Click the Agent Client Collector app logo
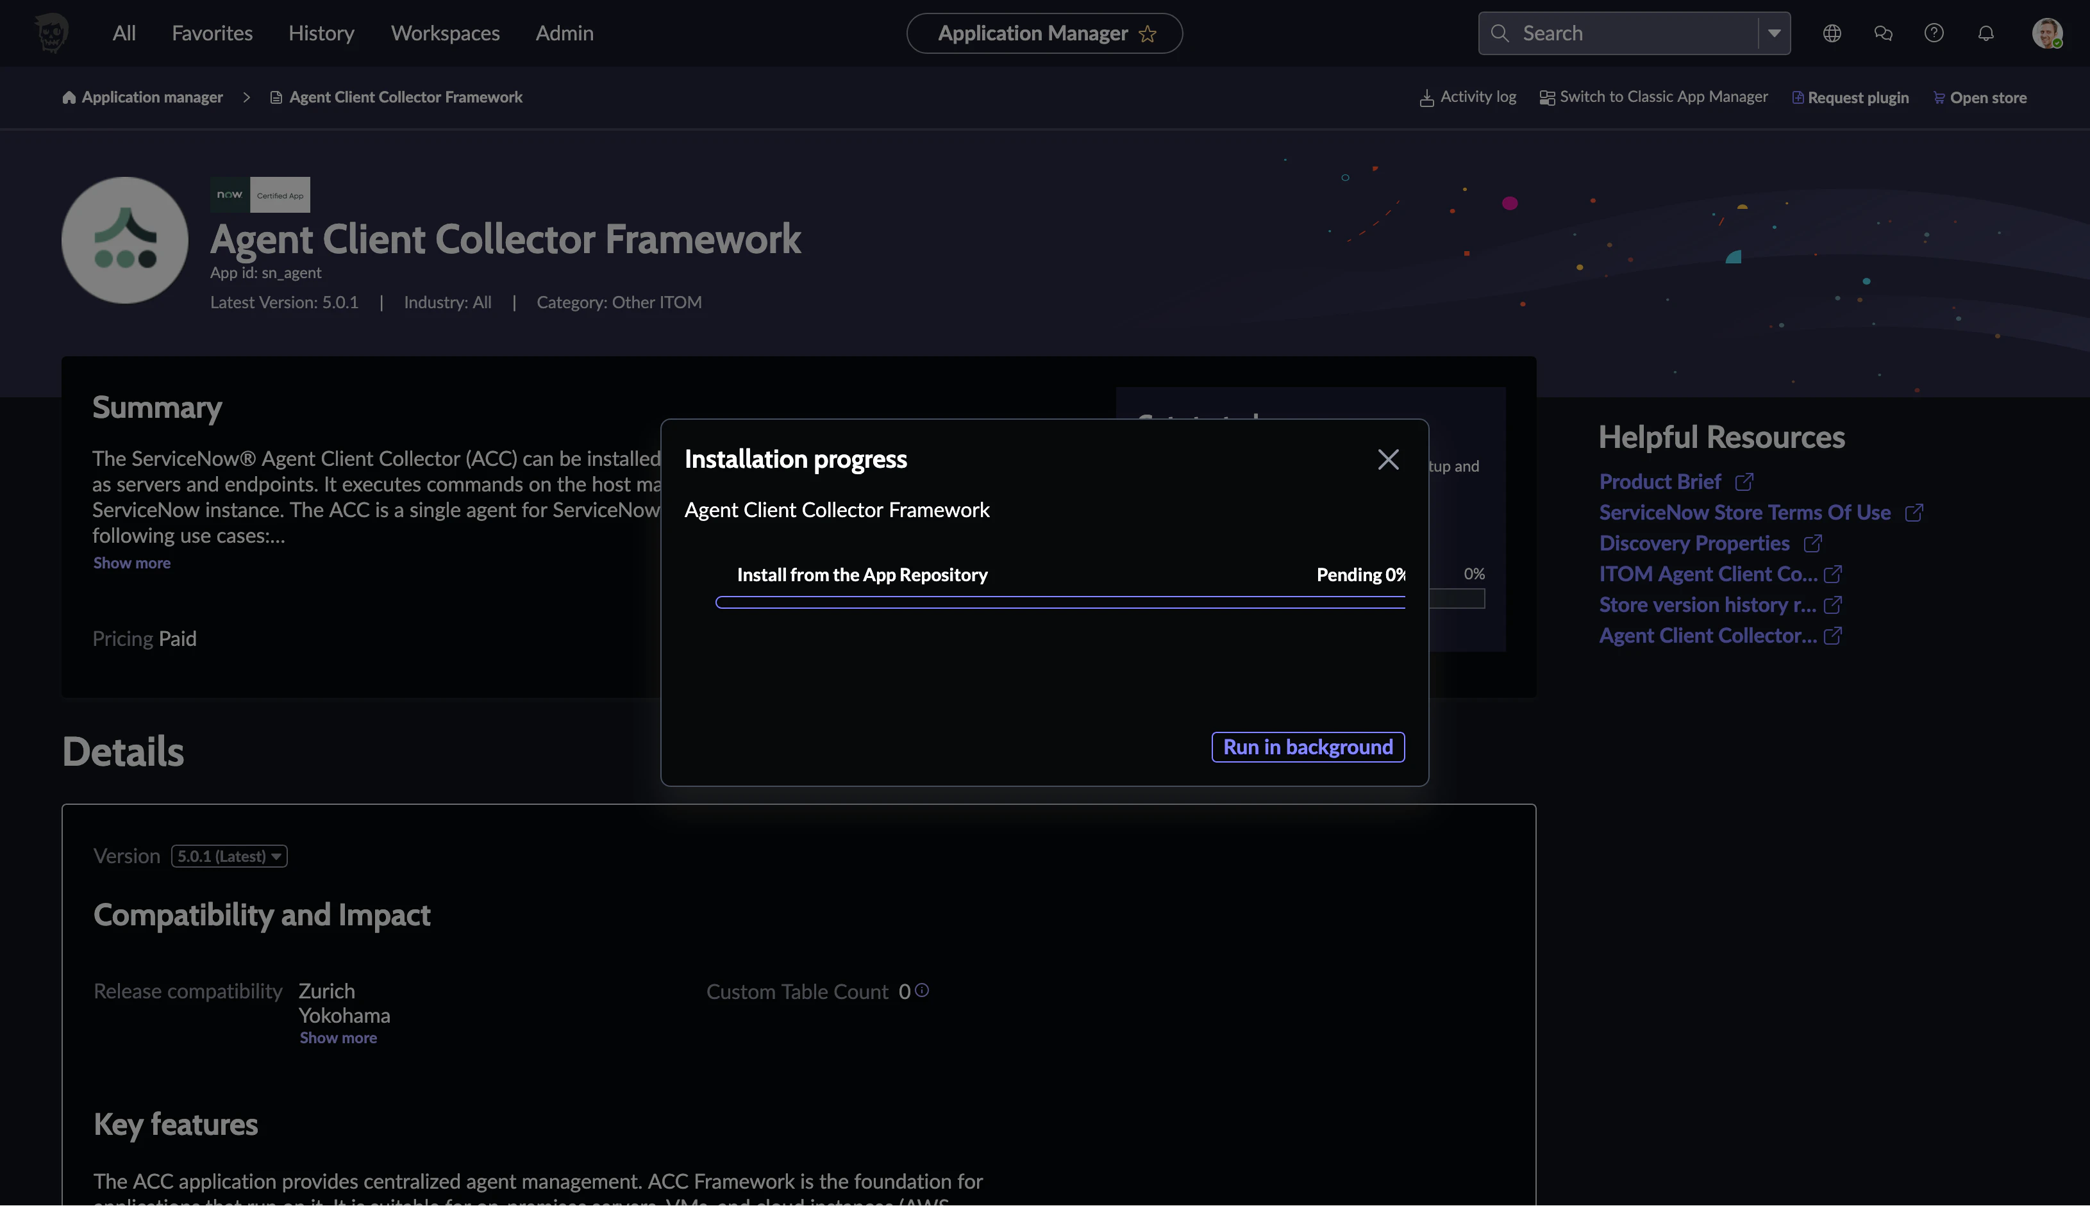The height and width of the screenshot is (1206, 2090). pyautogui.click(x=125, y=240)
